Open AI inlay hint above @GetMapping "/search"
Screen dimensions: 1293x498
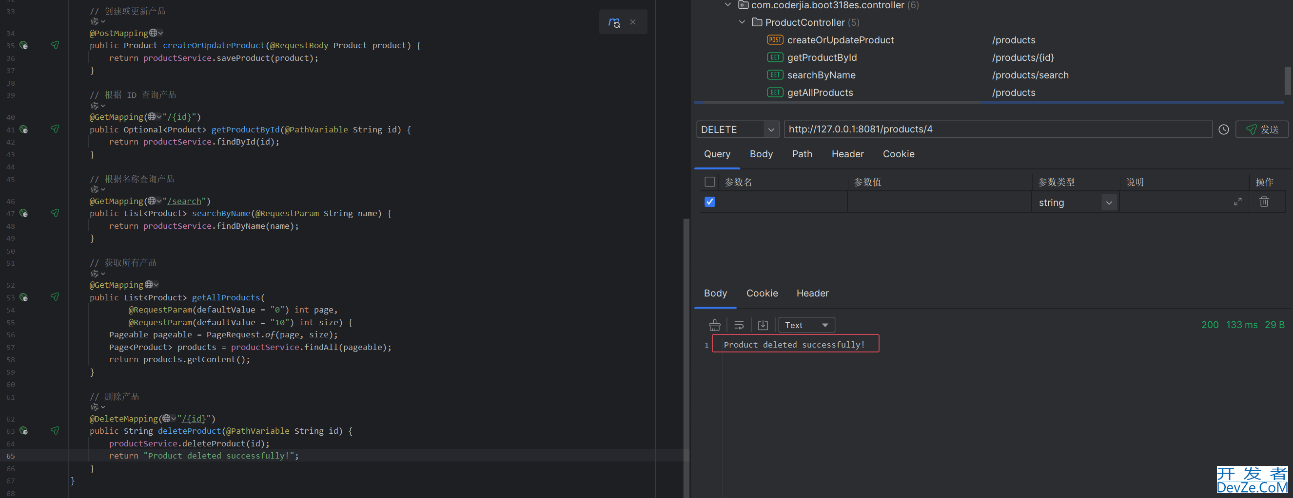point(98,189)
